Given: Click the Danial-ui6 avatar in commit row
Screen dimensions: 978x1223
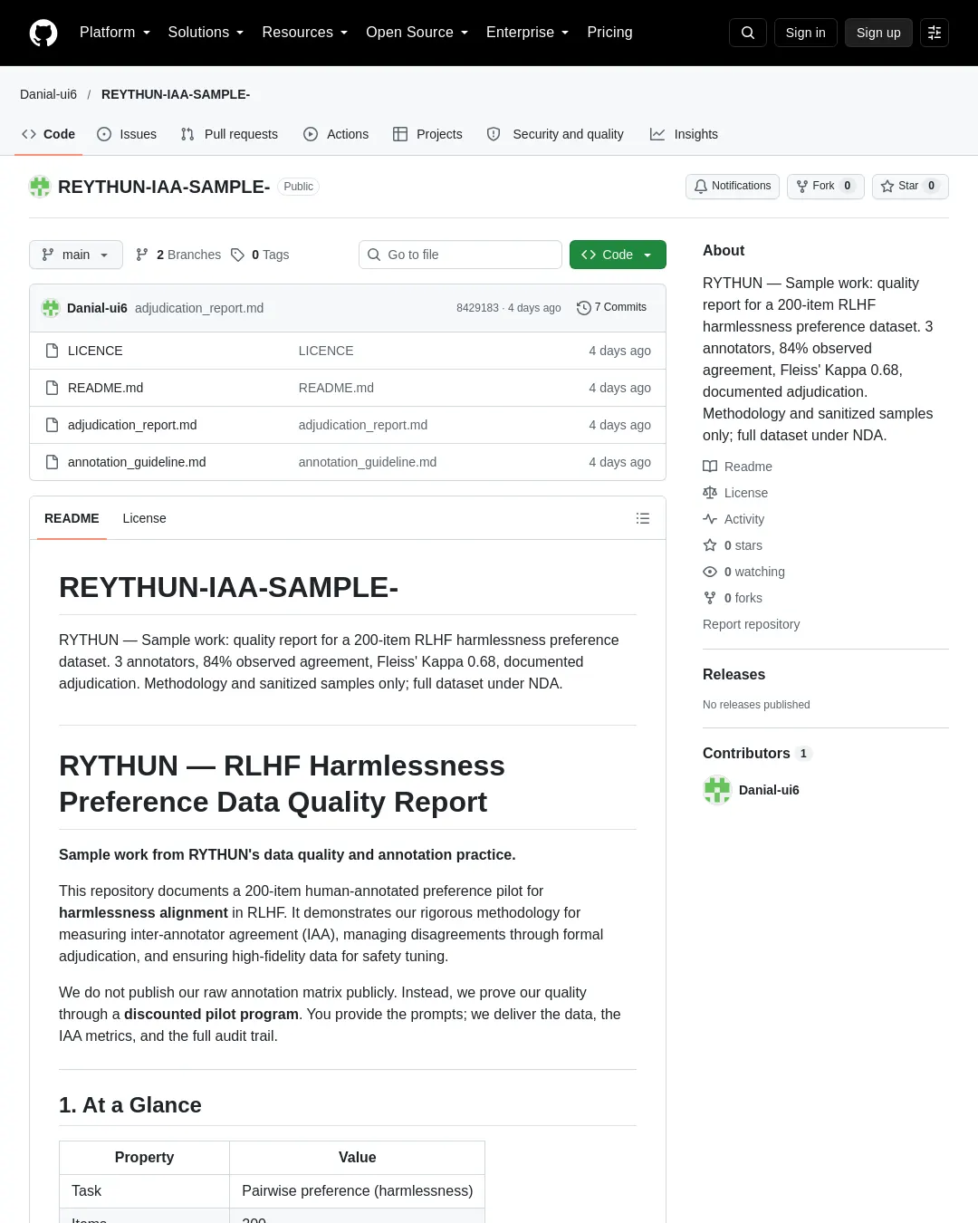Looking at the screenshot, I should point(51,308).
